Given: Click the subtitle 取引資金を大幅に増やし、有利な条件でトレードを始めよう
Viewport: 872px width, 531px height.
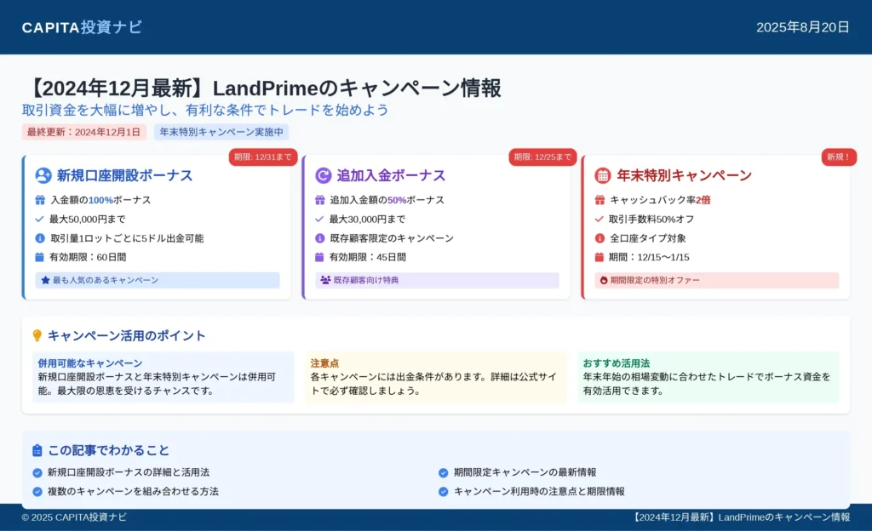Looking at the screenshot, I should click(205, 110).
